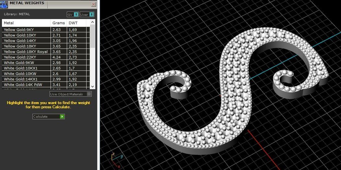Select Yellow Gold:18KY row
The image size is (341, 170).
46,46
